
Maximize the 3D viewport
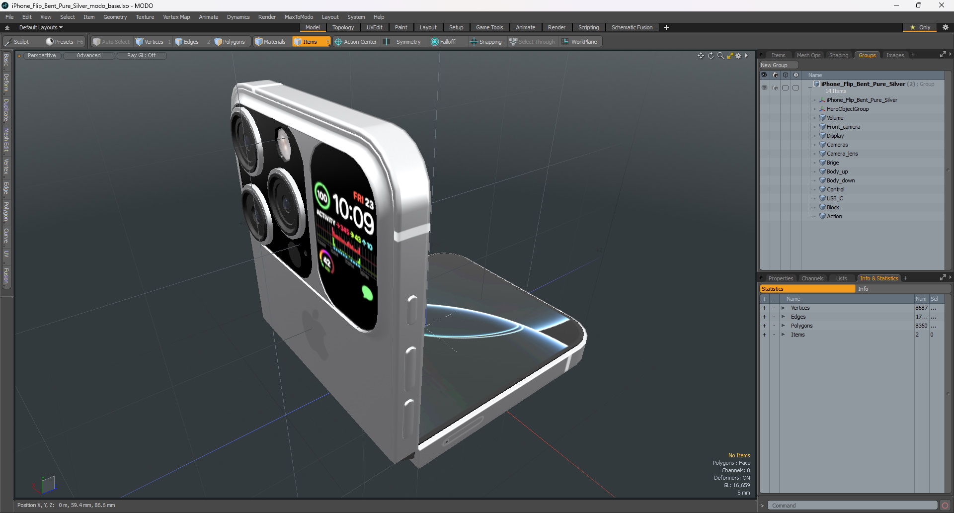pyautogui.click(x=730, y=56)
